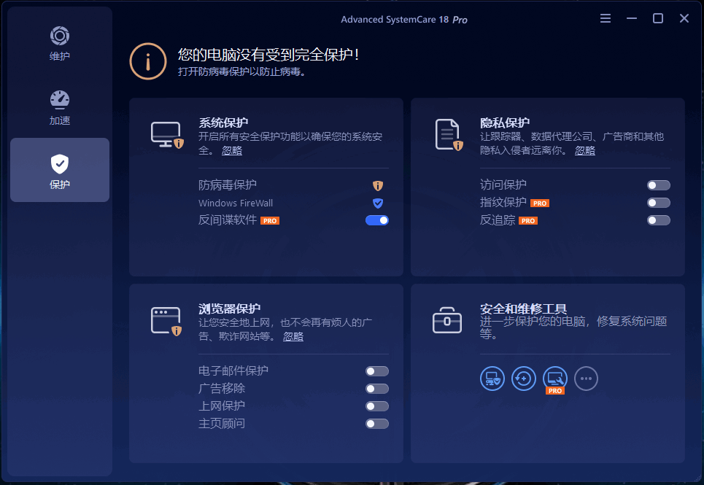Image resolution: width=704 pixels, height=485 pixels.
Task: Click the 安全和维修工具 heading
Action: coord(524,309)
